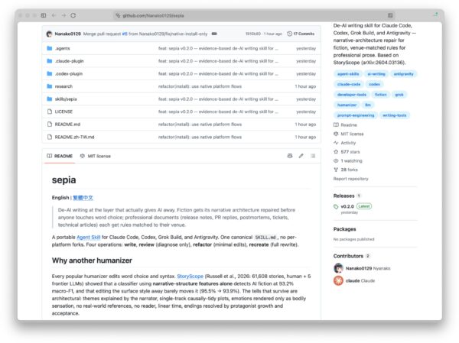The height and width of the screenshot is (343, 459).
Task: Open the README outline list icon
Action: coord(313,156)
